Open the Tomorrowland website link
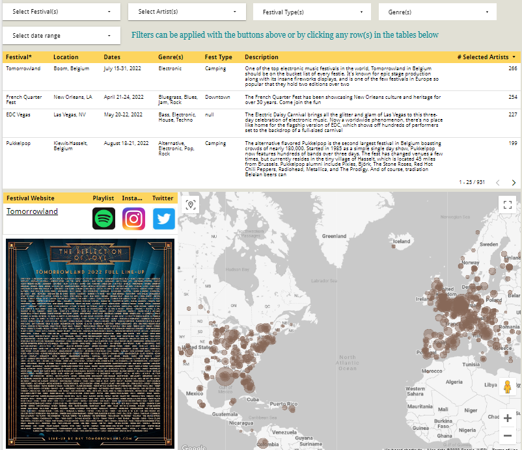 (x=32, y=211)
